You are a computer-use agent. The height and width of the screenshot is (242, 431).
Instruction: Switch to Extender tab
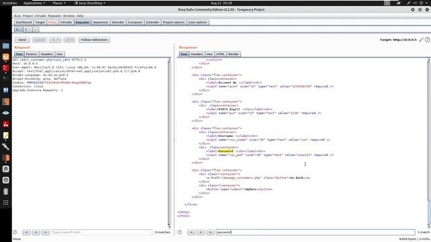[x=152, y=22]
